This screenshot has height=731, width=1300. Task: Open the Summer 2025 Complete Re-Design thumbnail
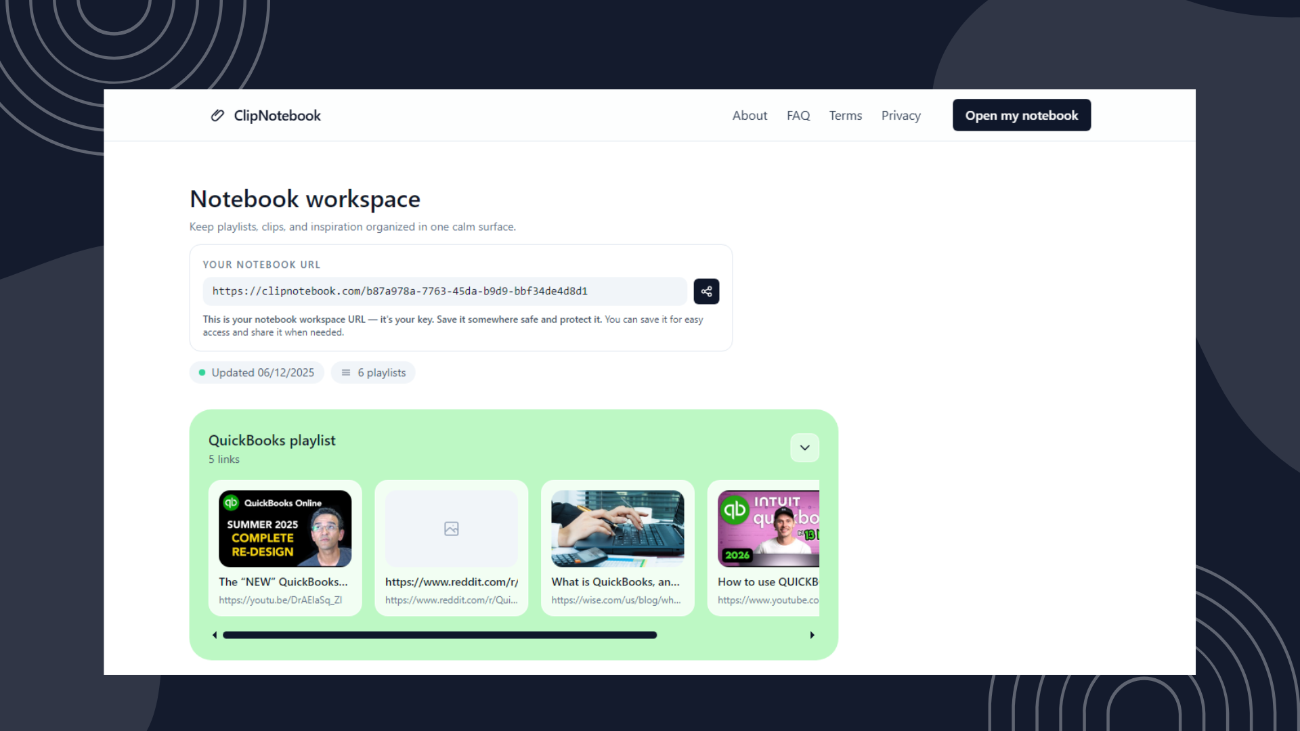(x=285, y=529)
